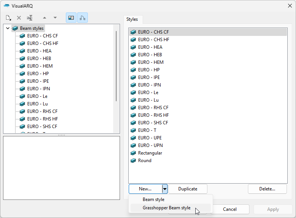This screenshot has width=296, height=218.
Task: Toggle the preview layout panel button
Action: [x=71, y=18]
